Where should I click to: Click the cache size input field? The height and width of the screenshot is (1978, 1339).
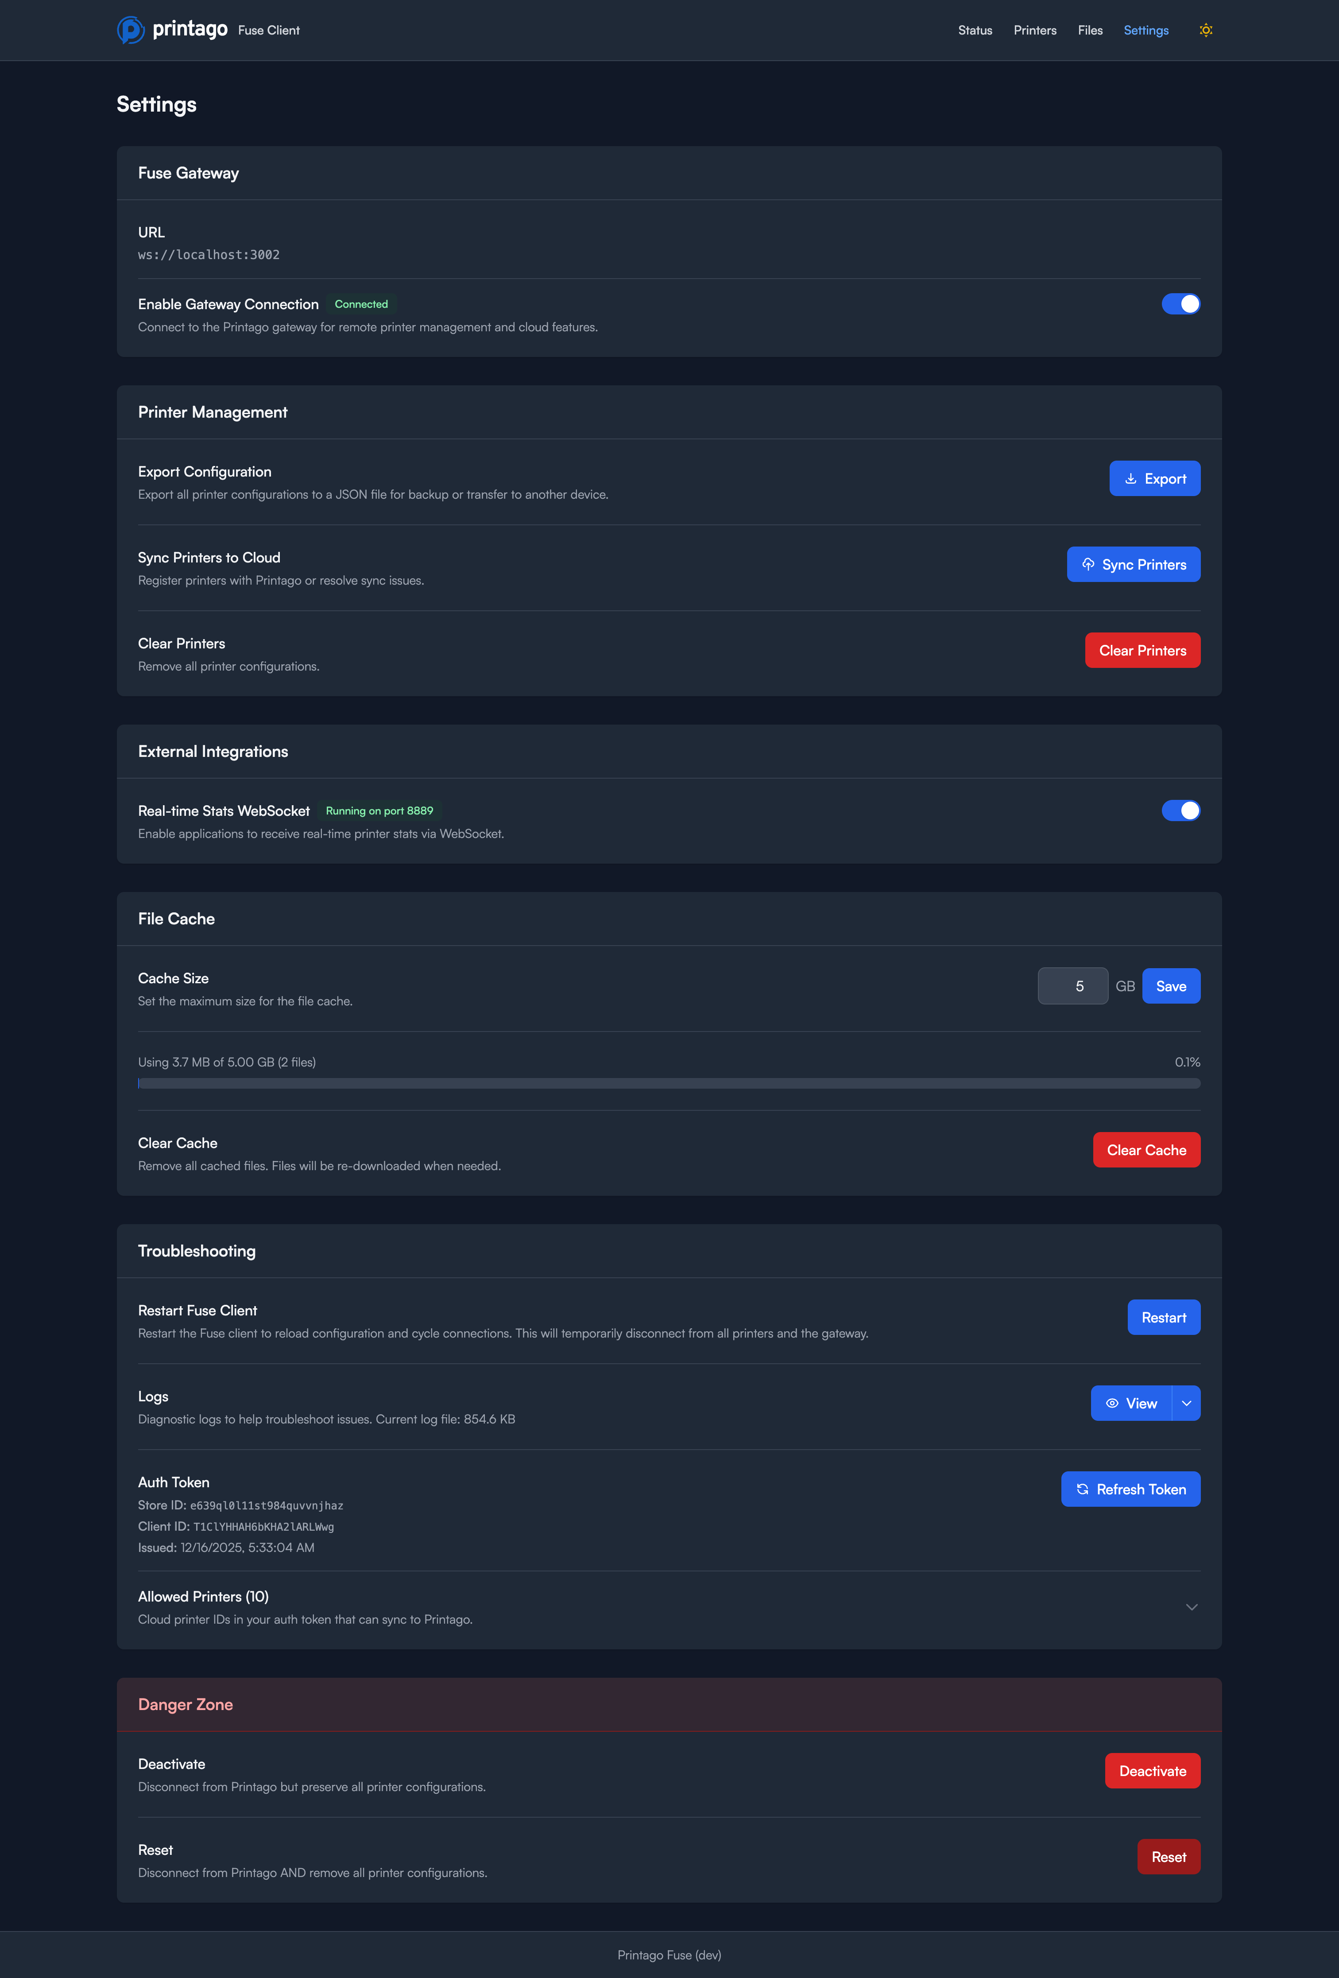(1073, 985)
